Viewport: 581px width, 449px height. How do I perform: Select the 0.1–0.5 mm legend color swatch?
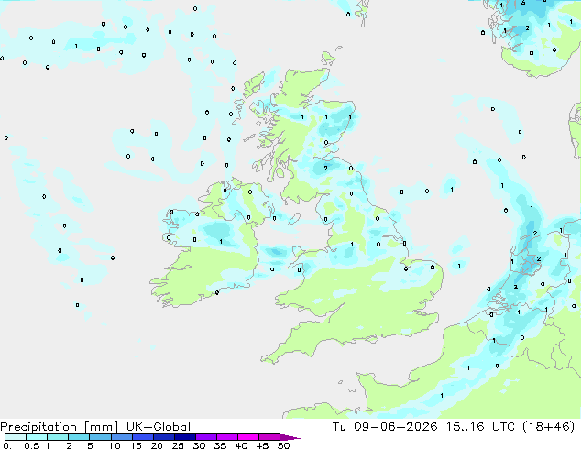[x=16, y=437]
